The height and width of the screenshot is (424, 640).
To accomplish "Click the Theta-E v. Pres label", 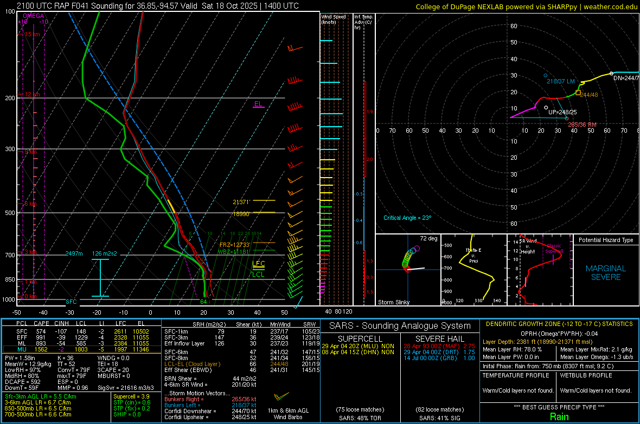I will 473,255.
